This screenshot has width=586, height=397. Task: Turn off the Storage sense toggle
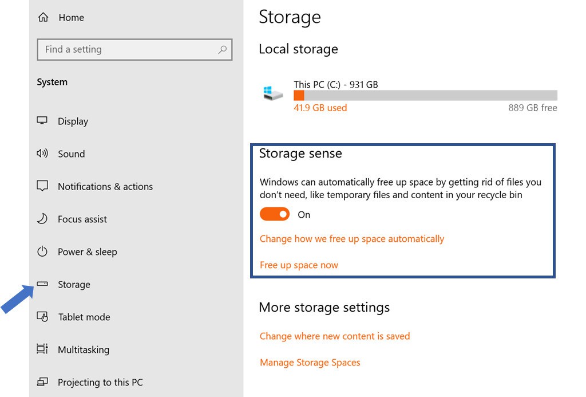(x=275, y=214)
